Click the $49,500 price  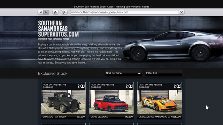pyautogui.click(x=129, y=117)
